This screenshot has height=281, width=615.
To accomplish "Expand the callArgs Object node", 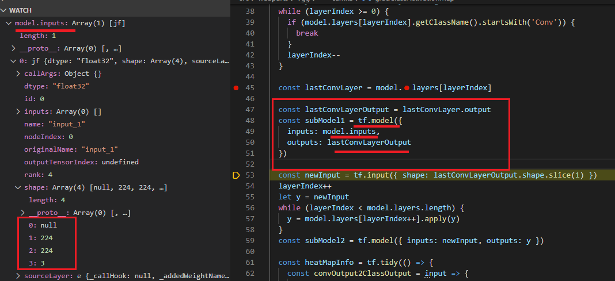I will 18,74.
